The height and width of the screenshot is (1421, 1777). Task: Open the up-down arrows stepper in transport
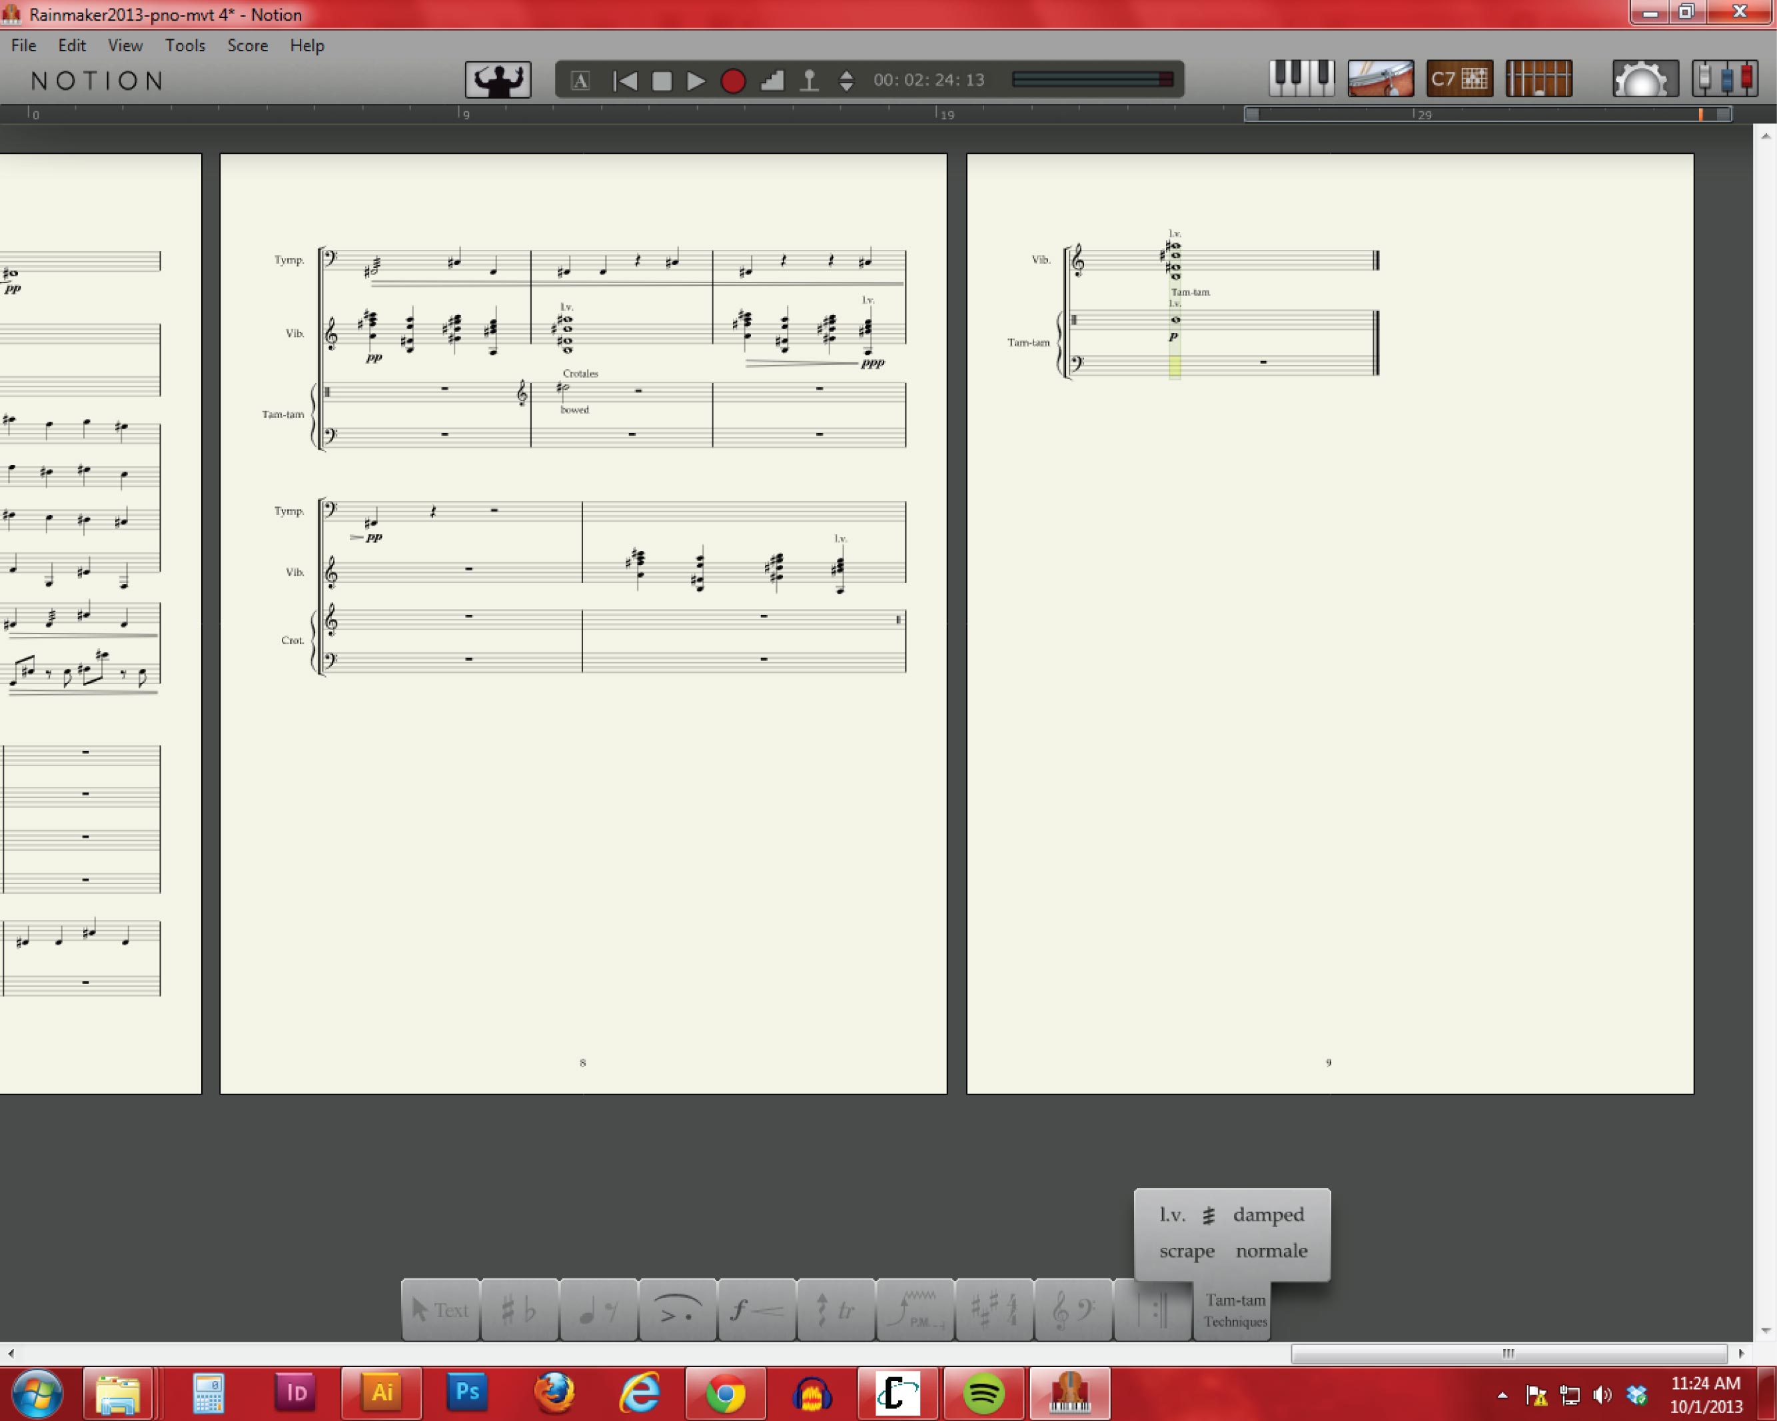coord(846,81)
